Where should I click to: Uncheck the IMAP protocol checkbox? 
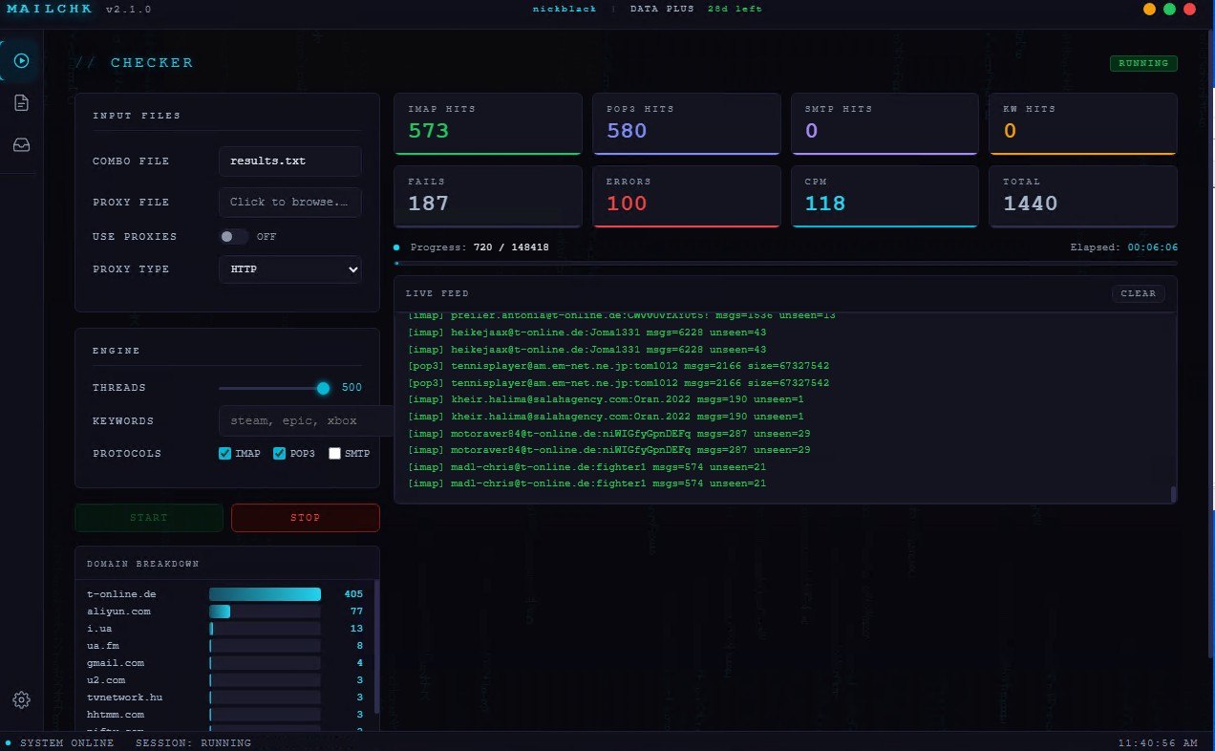pos(225,454)
